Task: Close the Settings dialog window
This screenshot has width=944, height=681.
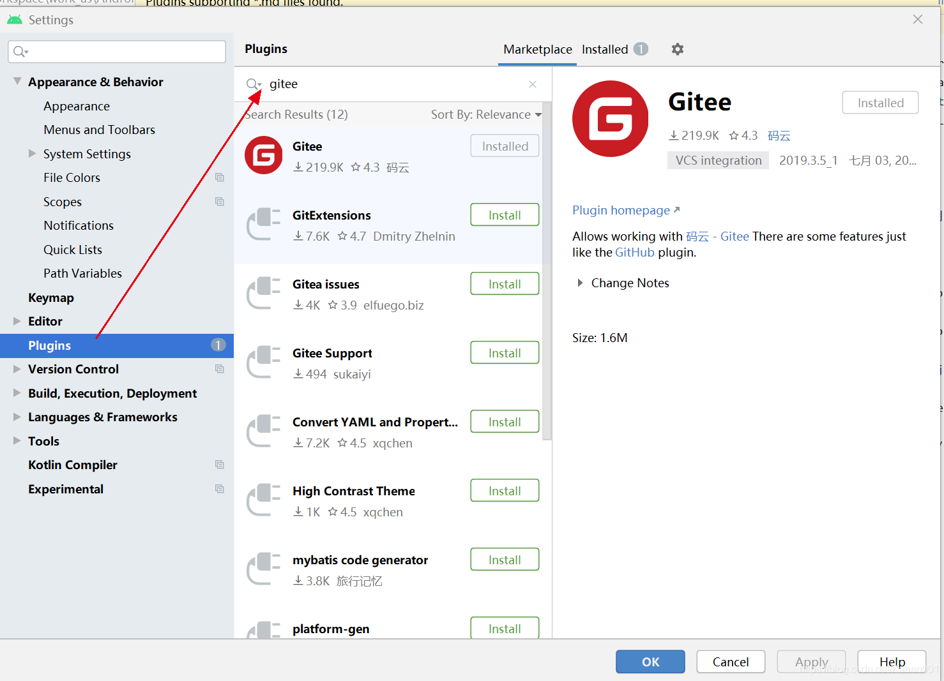Action: pyautogui.click(x=918, y=19)
